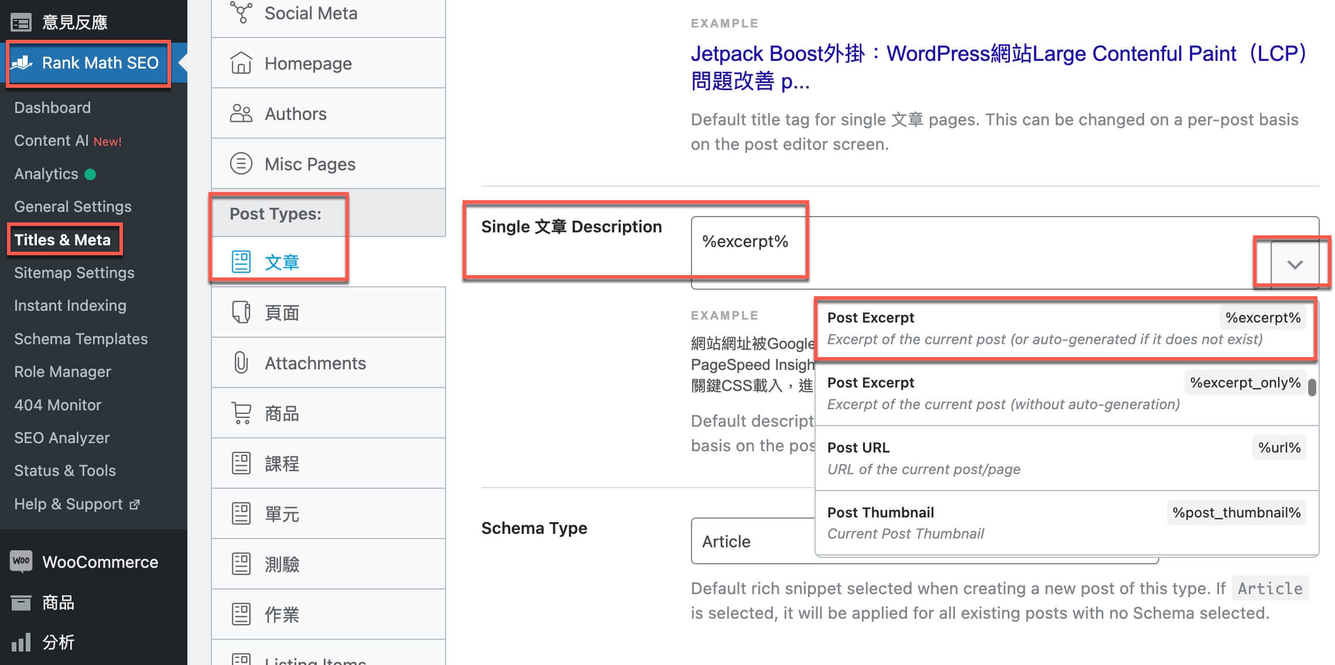Open Rank Math SEO menu
1335x665 pixels.
click(94, 63)
